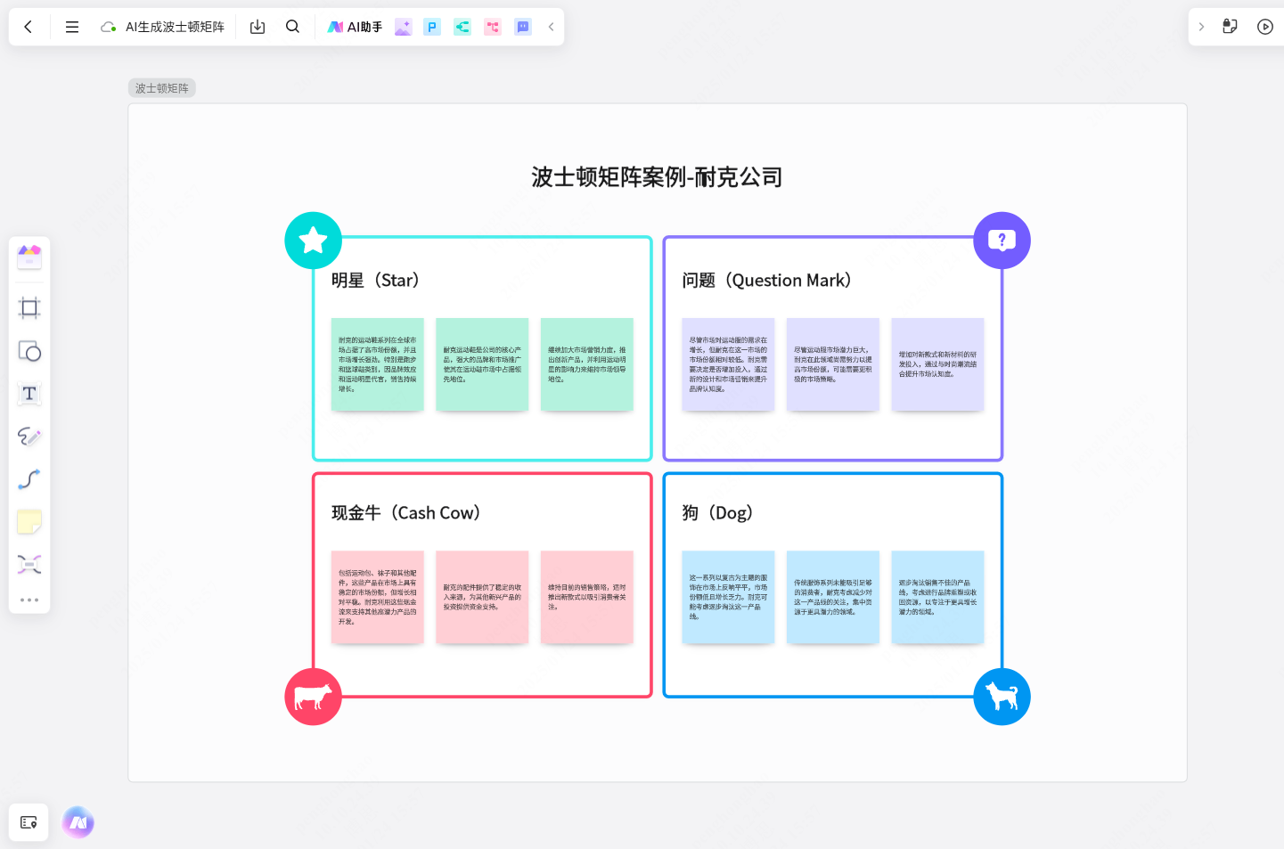The width and height of the screenshot is (1284, 849).
Task: Click the cloud sync status icon
Action: tap(109, 27)
